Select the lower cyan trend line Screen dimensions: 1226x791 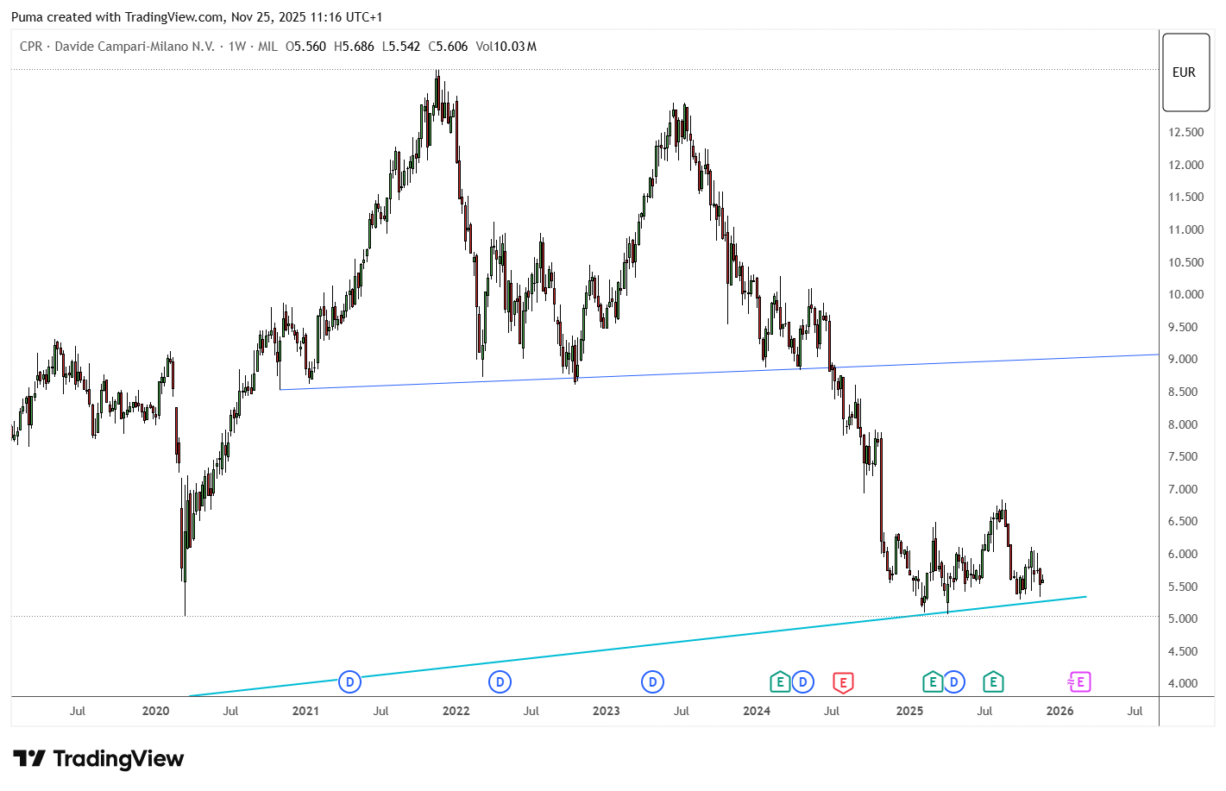pyautogui.click(x=638, y=646)
